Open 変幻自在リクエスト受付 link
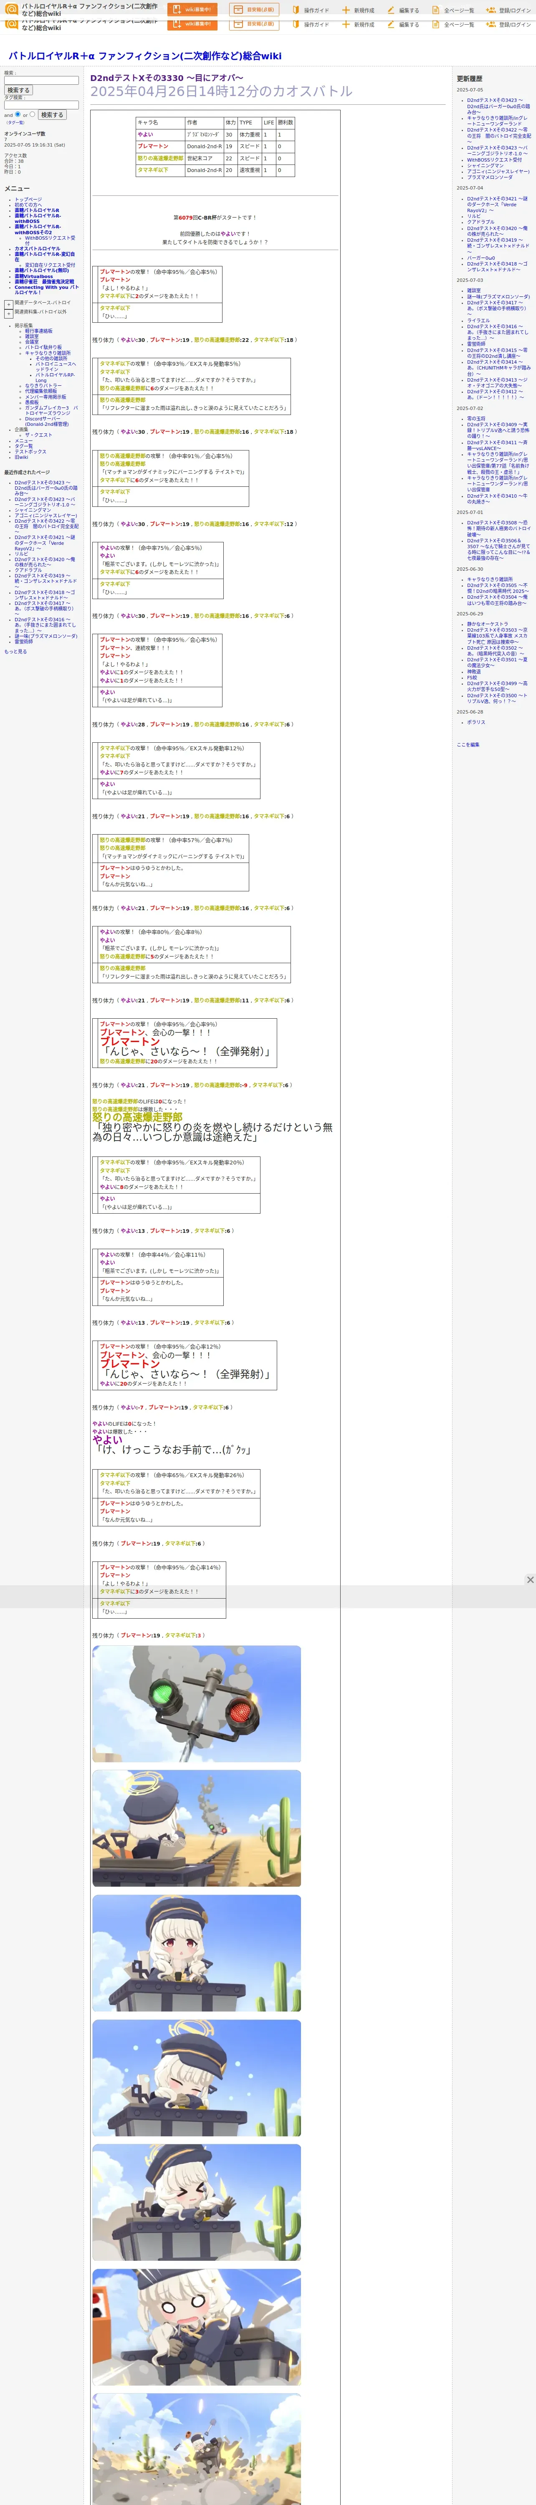The width and height of the screenshot is (536, 2505). click(x=50, y=265)
